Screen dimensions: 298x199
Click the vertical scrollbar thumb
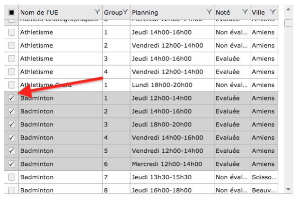coord(288,23)
